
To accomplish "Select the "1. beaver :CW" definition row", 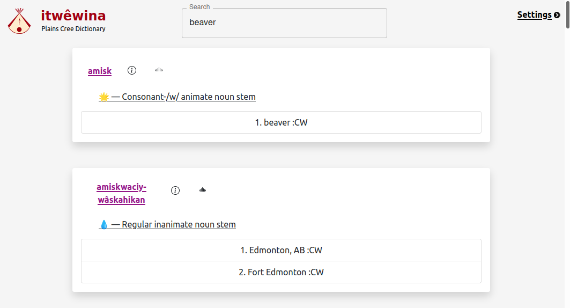I will click(281, 122).
